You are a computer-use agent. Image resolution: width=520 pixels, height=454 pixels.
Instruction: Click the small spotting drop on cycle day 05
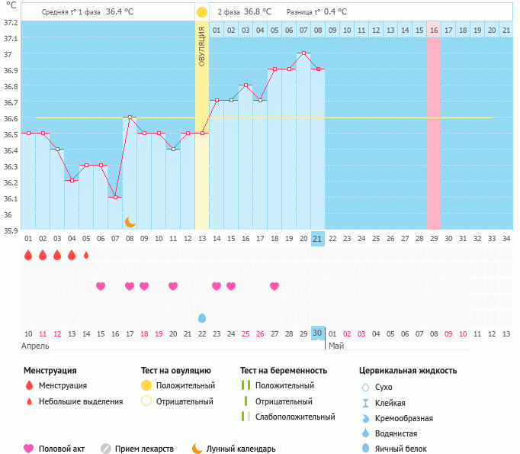pos(86,255)
